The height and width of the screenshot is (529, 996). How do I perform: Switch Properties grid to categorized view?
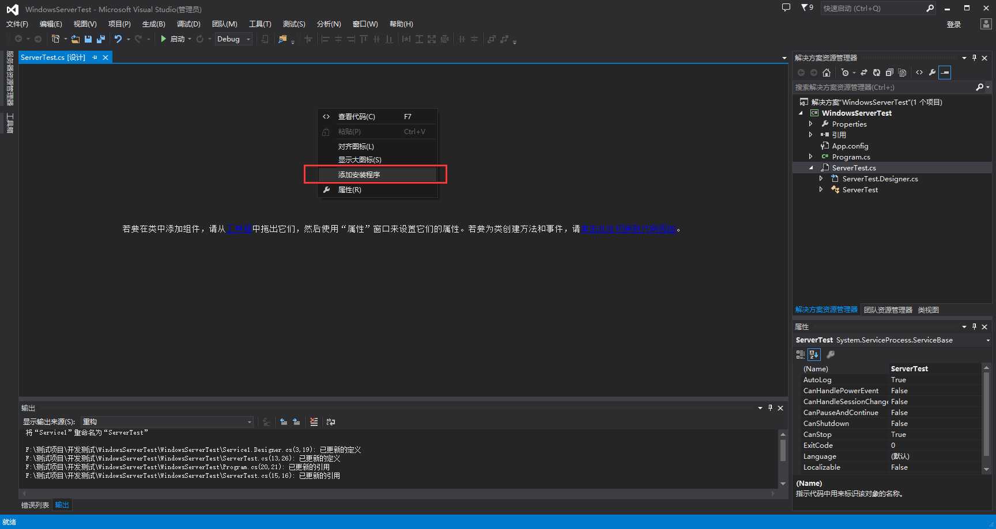click(x=801, y=355)
